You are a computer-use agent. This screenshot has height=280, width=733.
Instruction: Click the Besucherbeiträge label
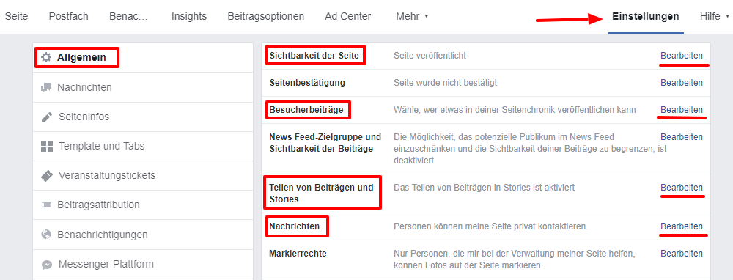306,110
